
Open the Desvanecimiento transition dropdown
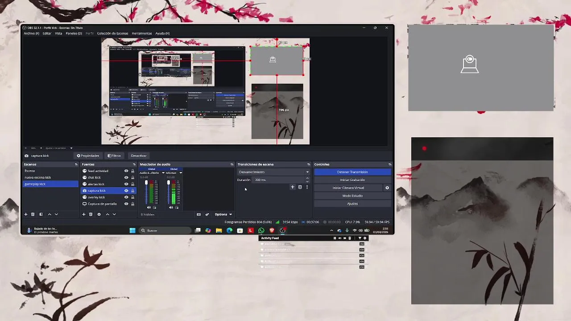(x=273, y=172)
